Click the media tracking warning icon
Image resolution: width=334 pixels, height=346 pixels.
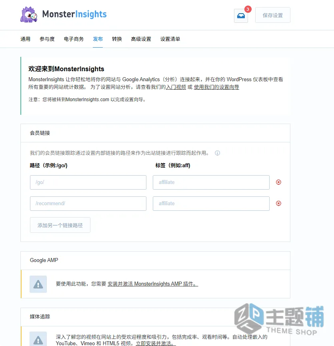[x=38, y=339]
